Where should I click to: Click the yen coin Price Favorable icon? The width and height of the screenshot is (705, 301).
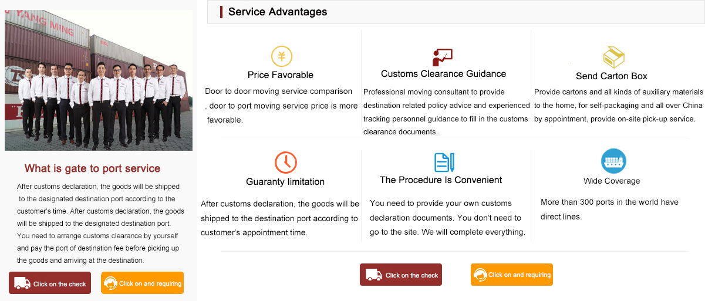point(281,56)
